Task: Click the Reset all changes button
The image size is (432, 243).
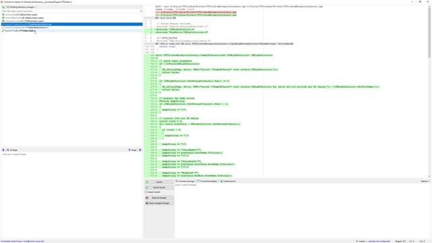Action: 159,198
